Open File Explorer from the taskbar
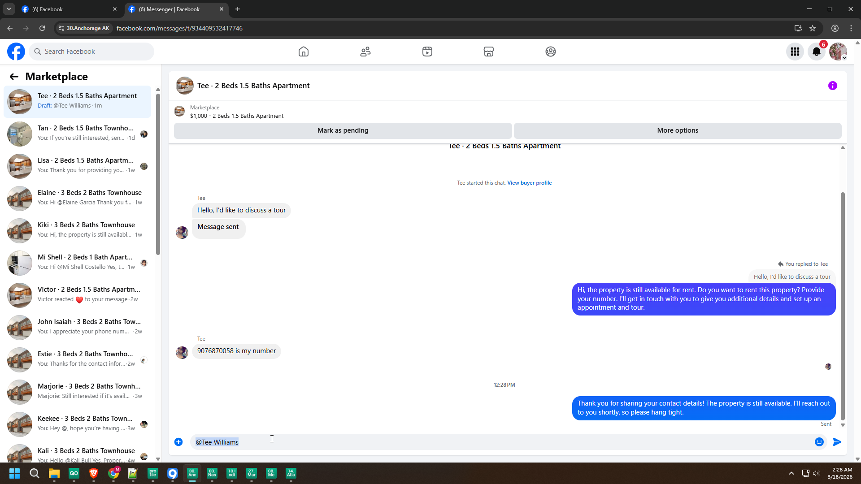This screenshot has width=861, height=484. pos(54,473)
